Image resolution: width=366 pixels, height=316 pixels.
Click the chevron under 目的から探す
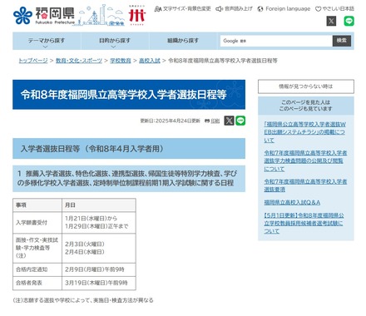click(113, 47)
